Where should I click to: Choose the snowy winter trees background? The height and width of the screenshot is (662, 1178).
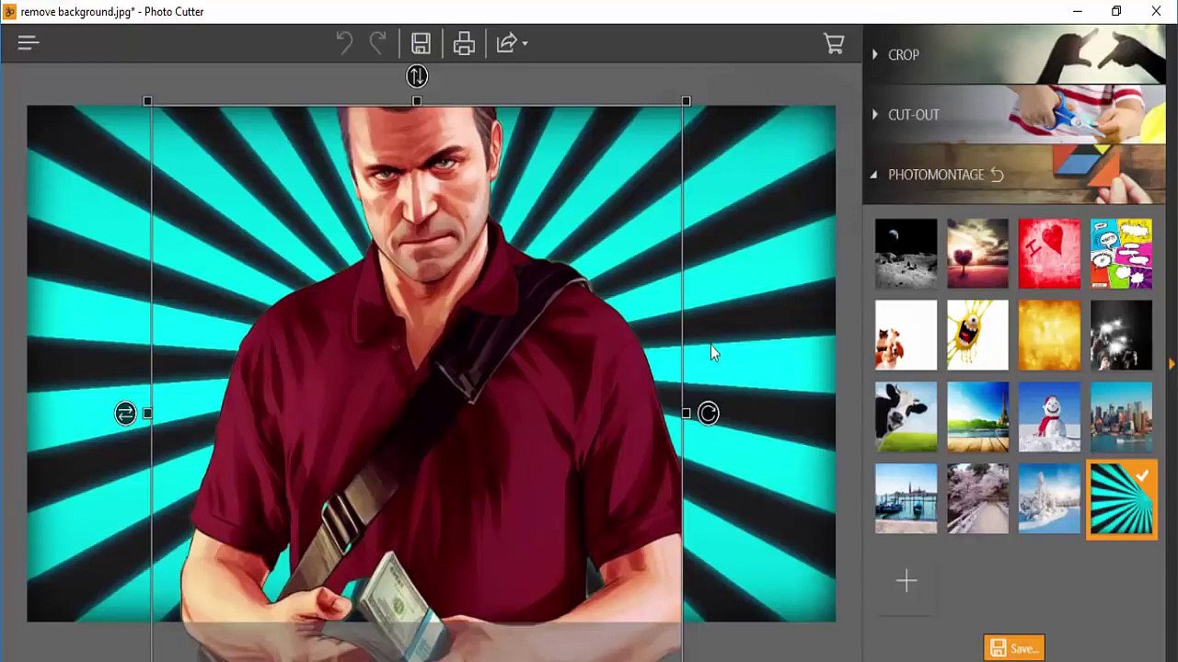click(1049, 499)
